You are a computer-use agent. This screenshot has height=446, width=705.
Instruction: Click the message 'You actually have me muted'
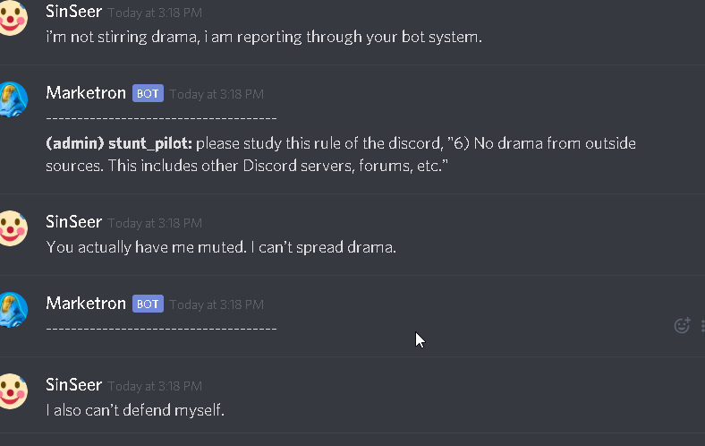[221, 247]
